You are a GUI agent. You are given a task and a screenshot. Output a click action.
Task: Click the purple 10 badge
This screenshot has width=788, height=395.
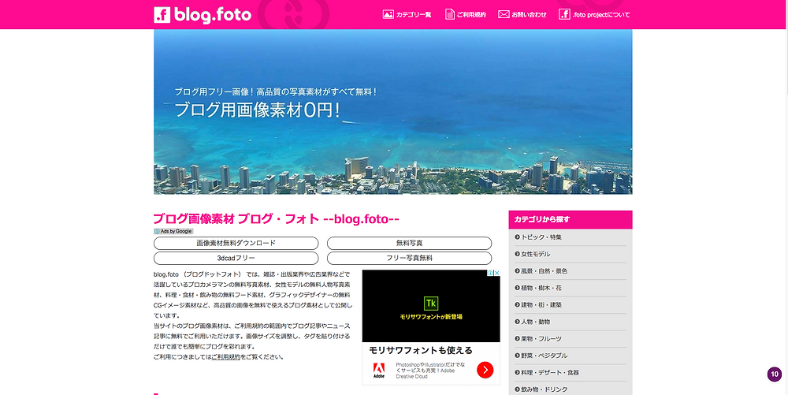click(775, 375)
